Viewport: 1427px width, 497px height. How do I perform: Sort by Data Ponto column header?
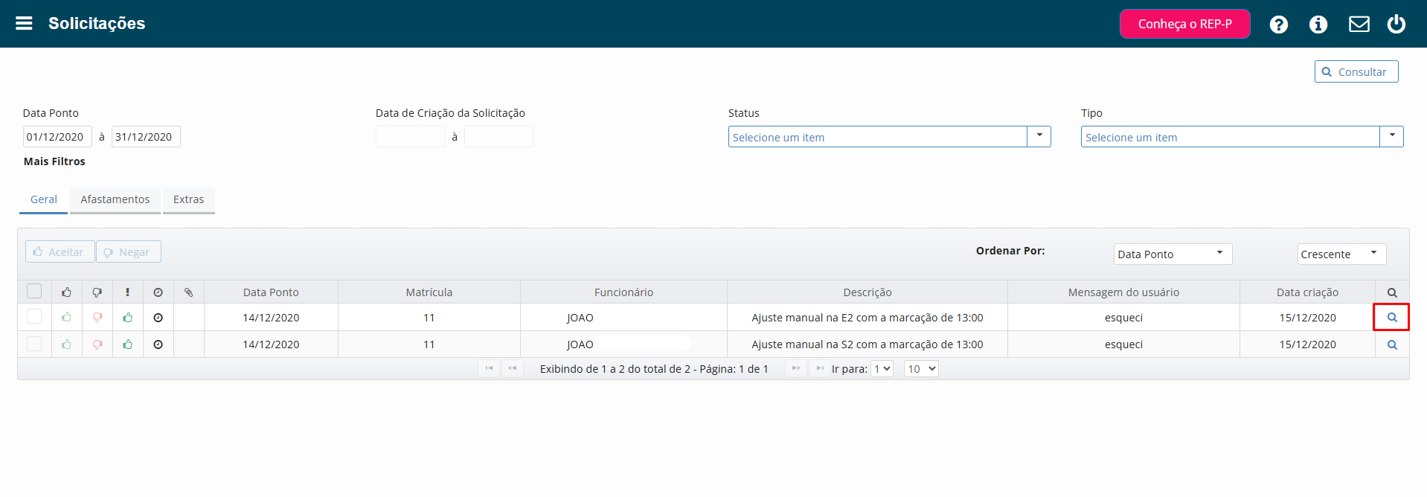click(x=271, y=292)
